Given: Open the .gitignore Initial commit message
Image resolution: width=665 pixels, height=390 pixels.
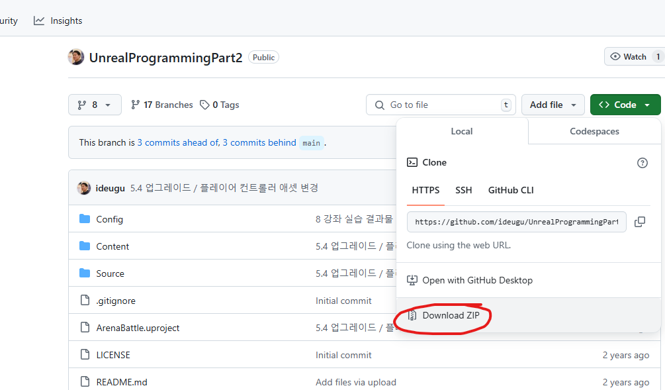Looking at the screenshot, I should point(343,301).
